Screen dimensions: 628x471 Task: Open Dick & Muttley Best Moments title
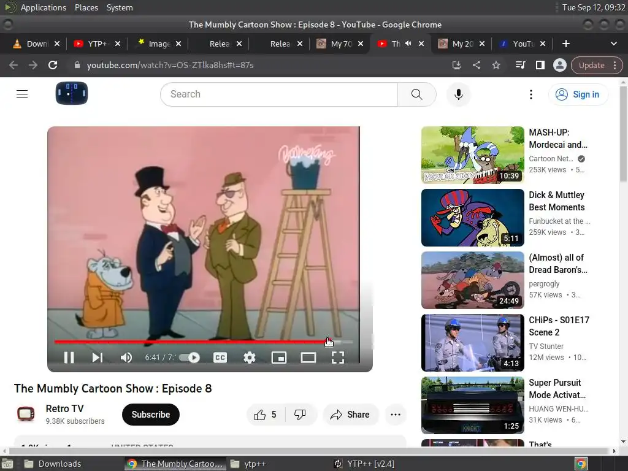tap(557, 201)
